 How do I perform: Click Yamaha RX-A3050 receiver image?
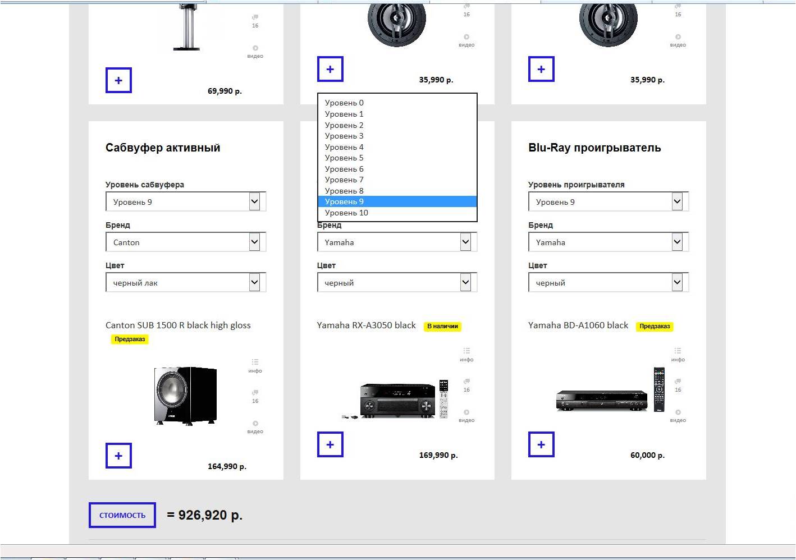click(x=396, y=399)
